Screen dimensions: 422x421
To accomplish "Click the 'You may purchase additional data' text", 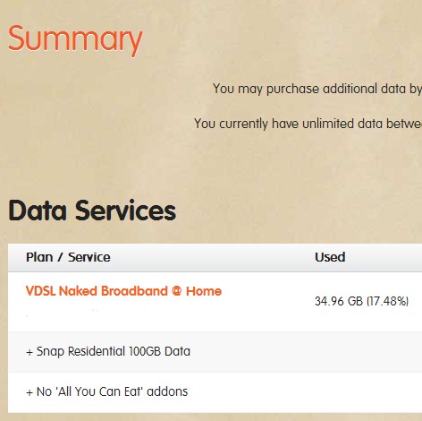I will click(x=317, y=89).
